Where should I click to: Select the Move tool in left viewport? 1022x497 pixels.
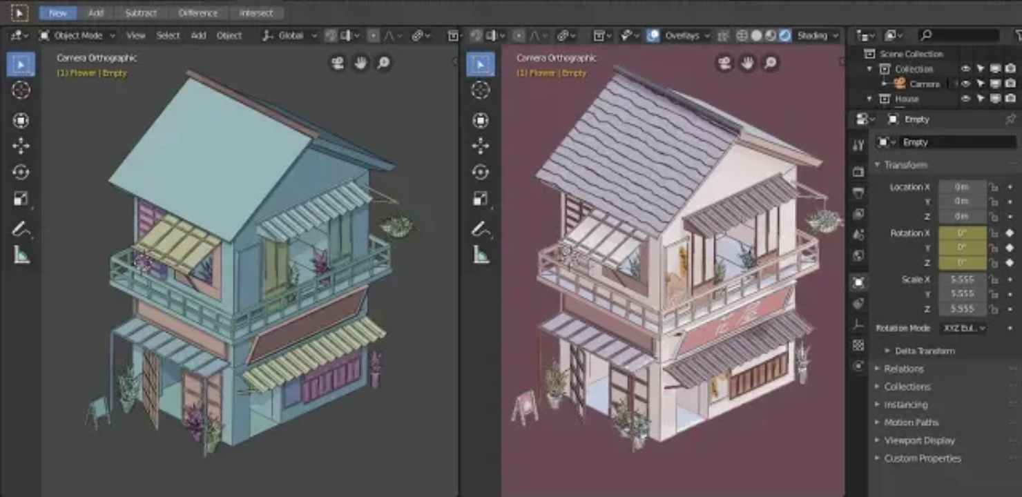[x=21, y=146]
